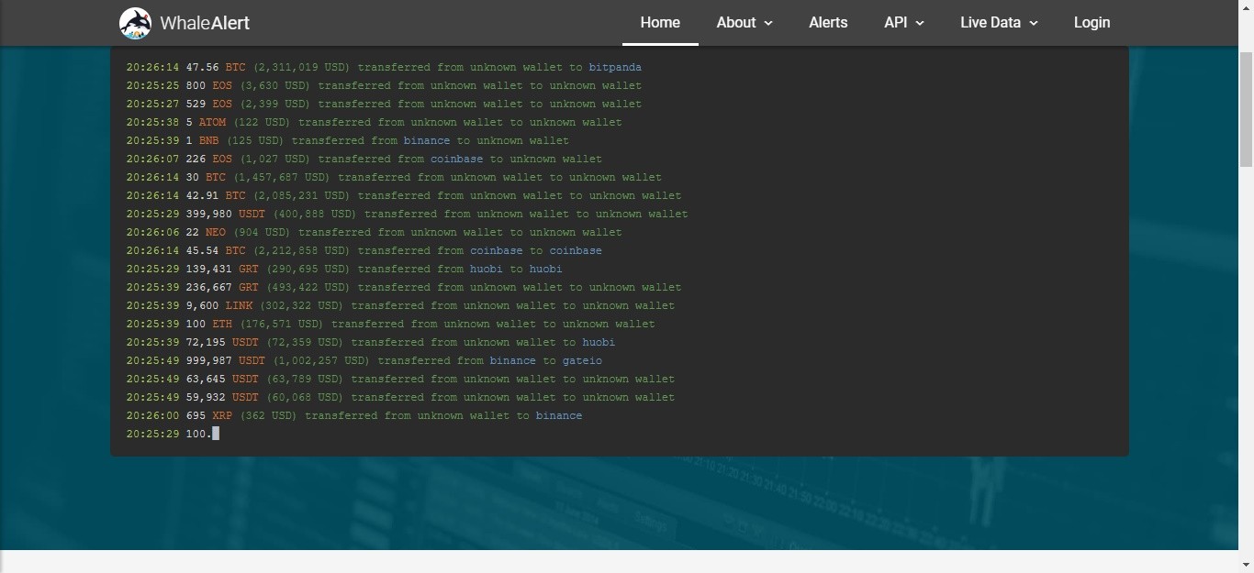This screenshot has width=1254, height=573.
Task: Open the WhaleAlert brand name link
Action: click(x=205, y=23)
